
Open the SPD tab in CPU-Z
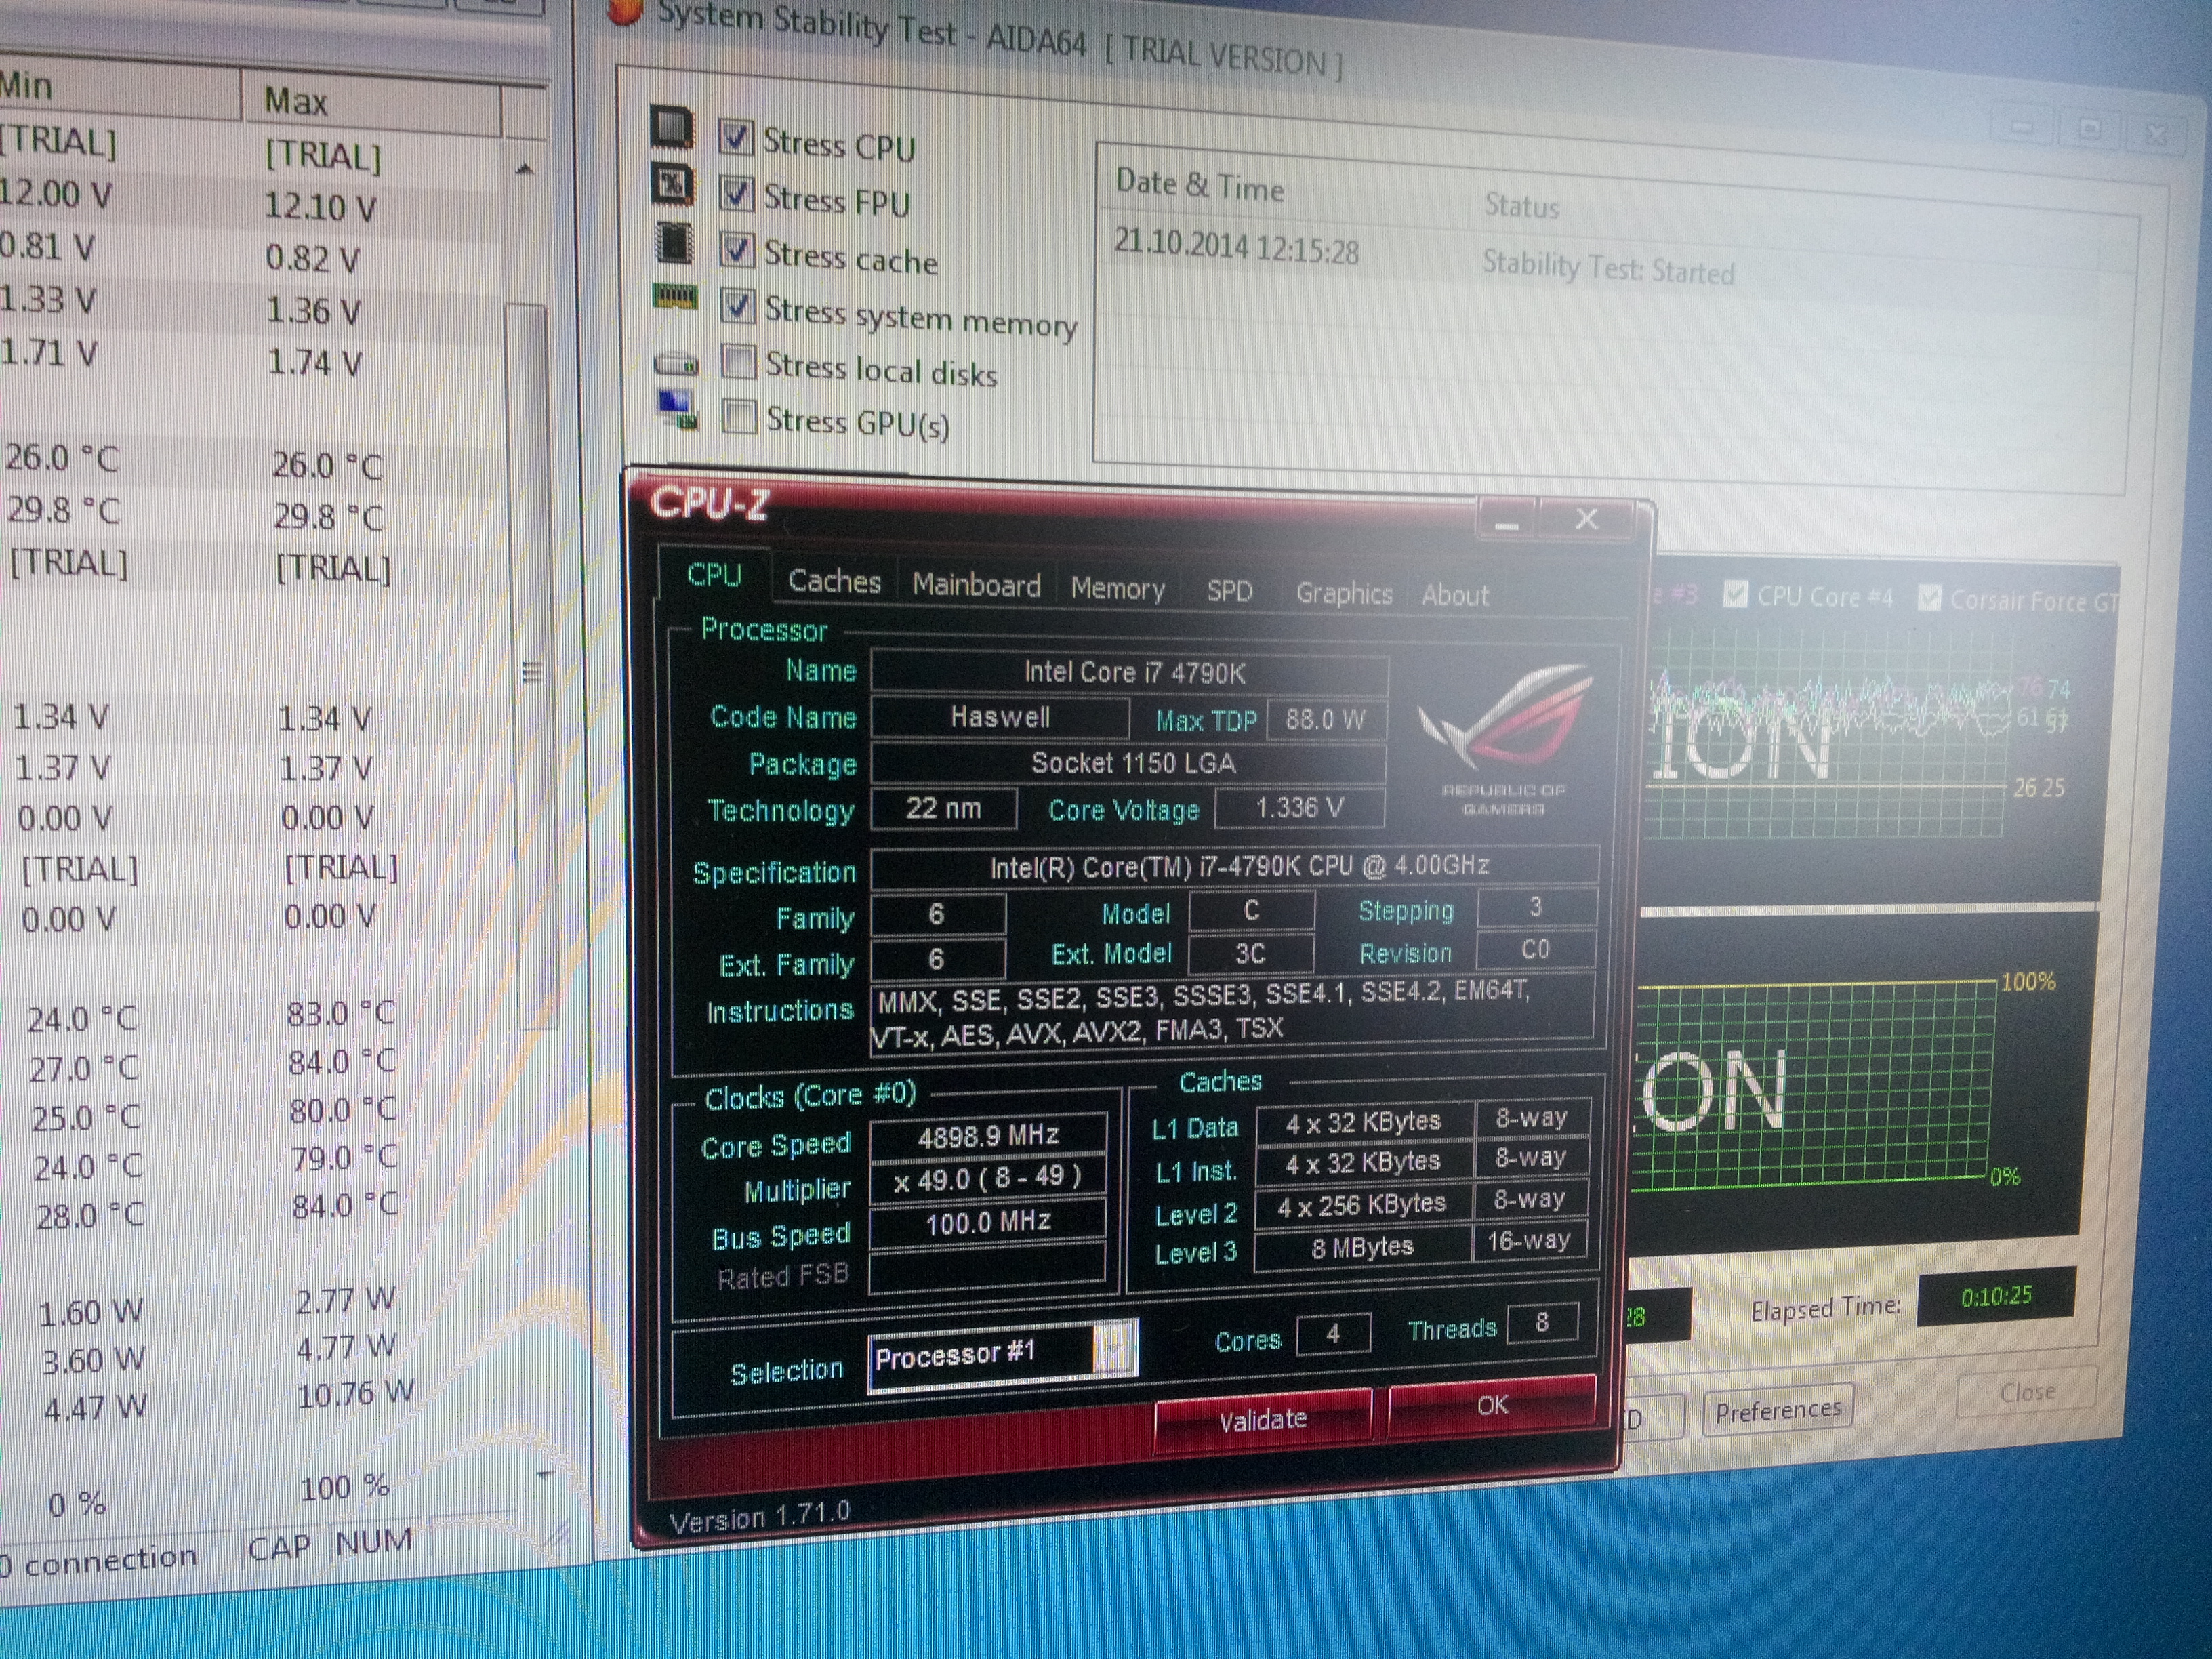coord(1229,591)
